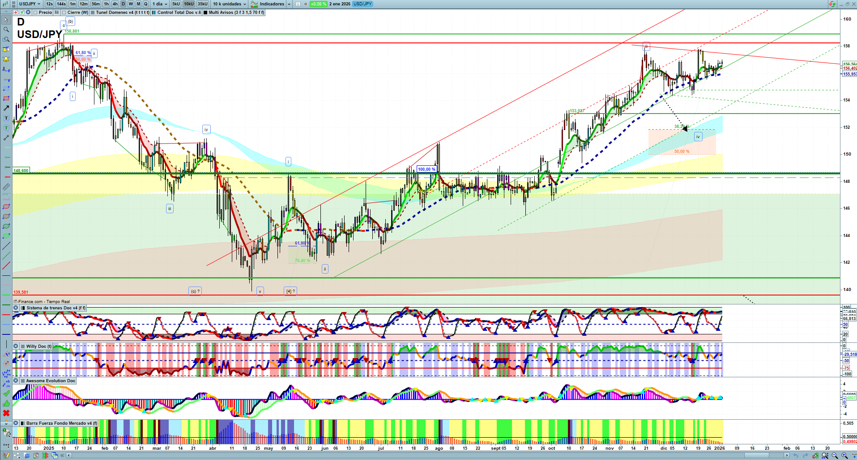Choose the red rectangle drawing tool

pyautogui.click(x=6, y=98)
